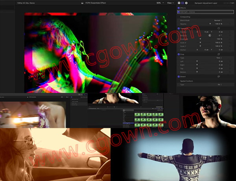Click the Crop on-screen controls icon
Image resolution: width=236 pixels, height=181 pixels.
pyautogui.click(x=219, y=54)
